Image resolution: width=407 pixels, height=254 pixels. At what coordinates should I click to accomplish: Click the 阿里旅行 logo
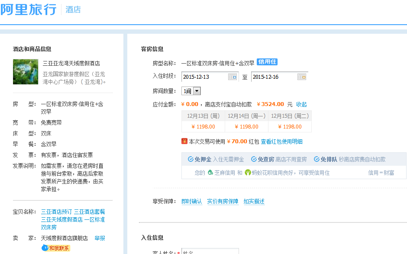pyautogui.click(x=29, y=10)
